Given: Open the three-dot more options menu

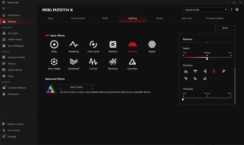Looking at the screenshot, I should coord(232,10).
